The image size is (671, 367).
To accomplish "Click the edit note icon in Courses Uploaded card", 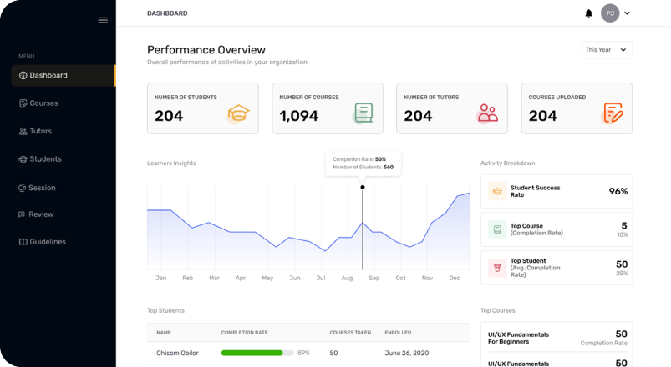I will click(613, 113).
